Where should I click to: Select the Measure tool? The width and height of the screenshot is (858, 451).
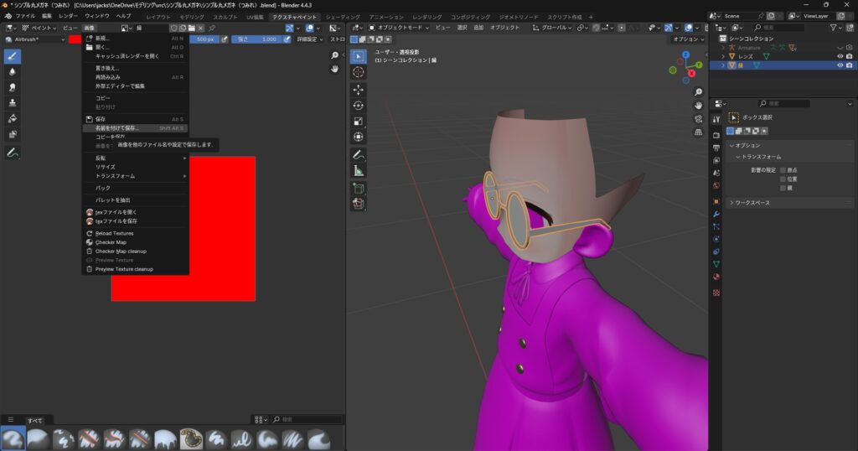click(x=359, y=171)
